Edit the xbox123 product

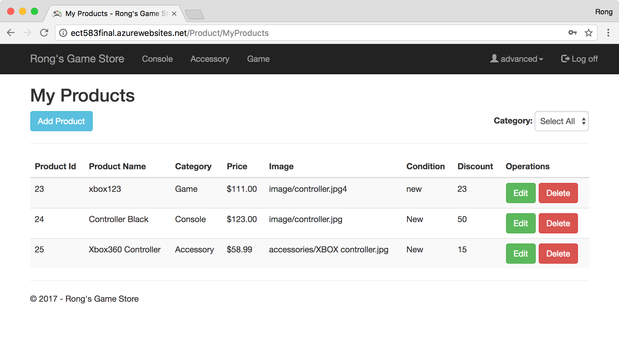(x=521, y=193)
